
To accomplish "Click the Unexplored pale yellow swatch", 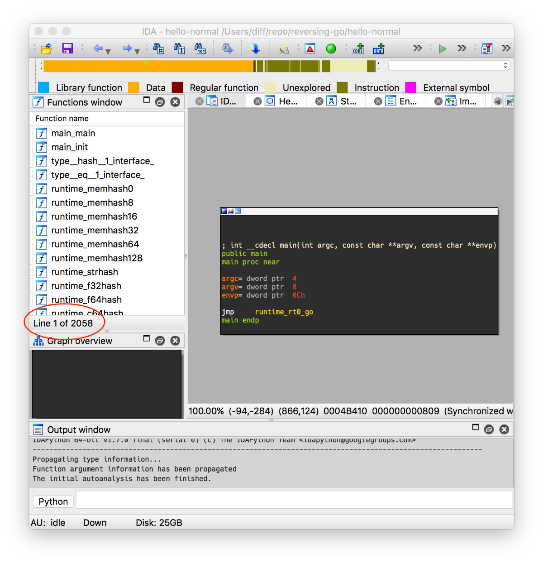I will [x=270, y=87].
